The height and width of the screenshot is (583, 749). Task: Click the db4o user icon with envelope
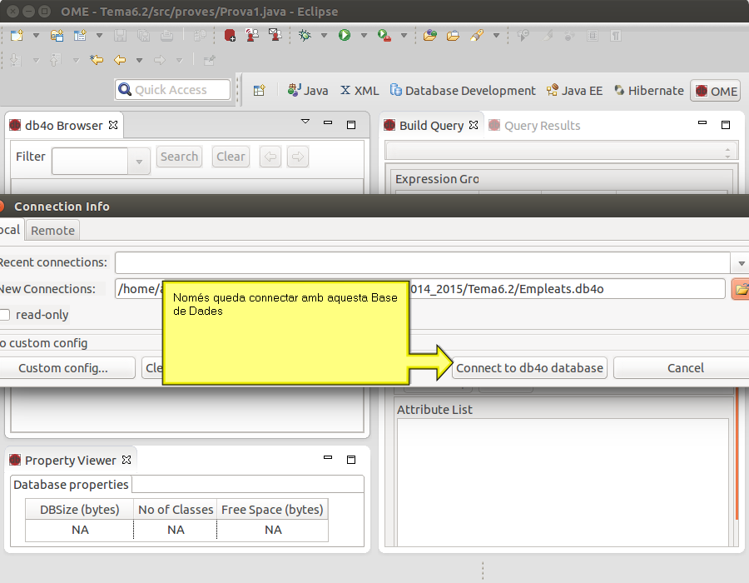[x=275, y=35]
